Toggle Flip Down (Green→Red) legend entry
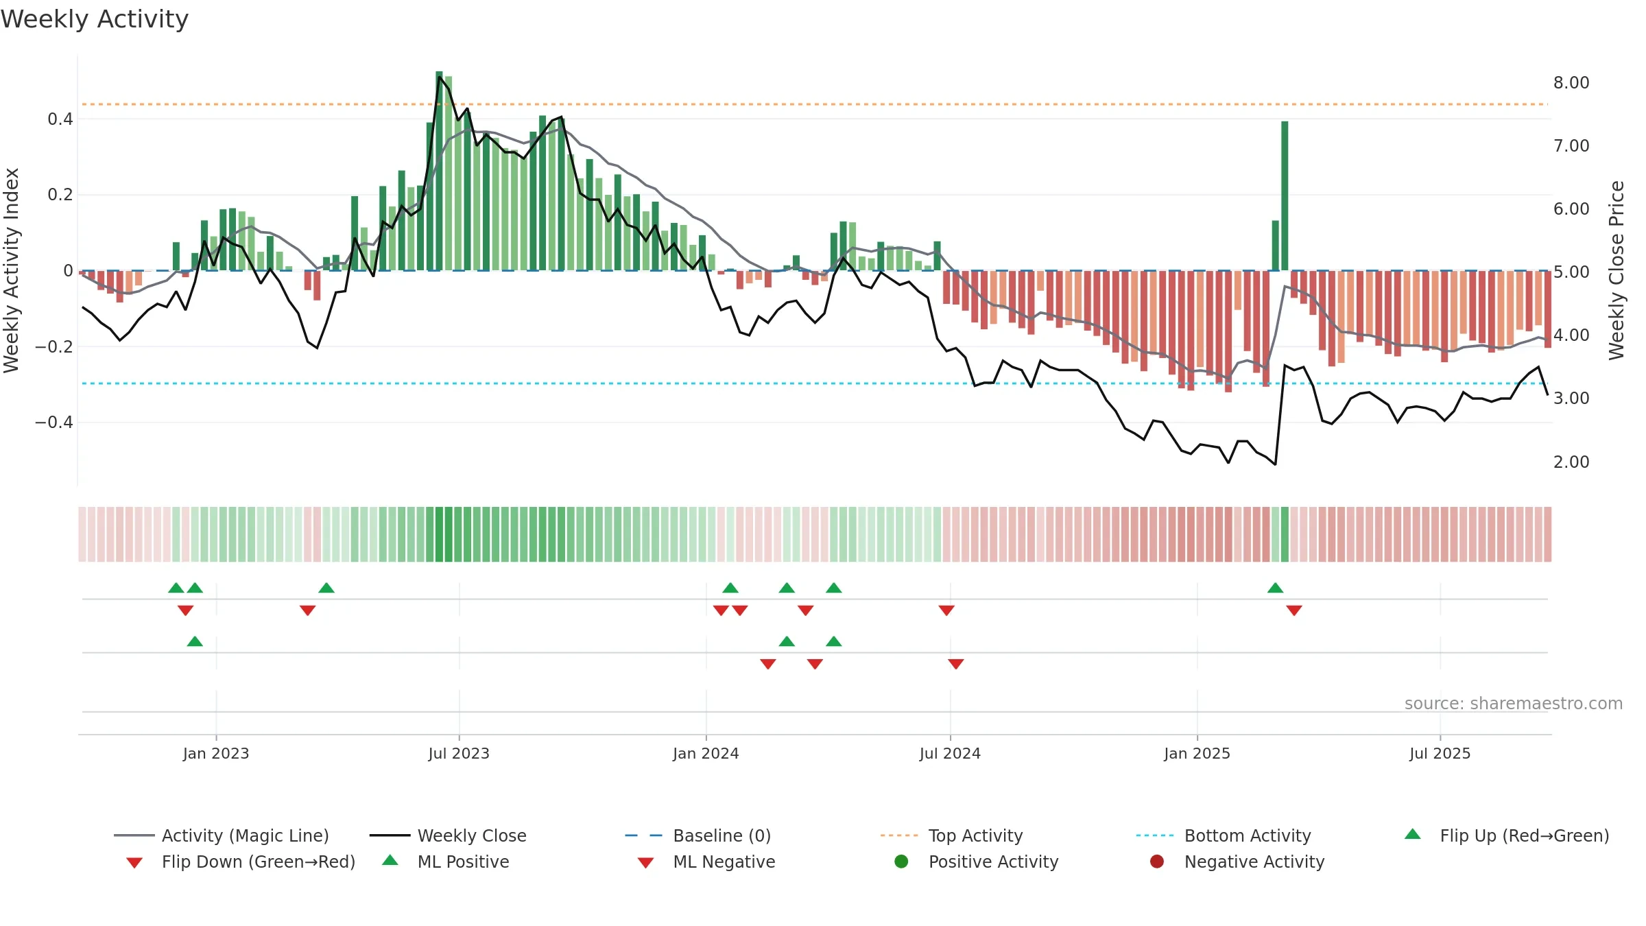 click(x=240, y=862)
